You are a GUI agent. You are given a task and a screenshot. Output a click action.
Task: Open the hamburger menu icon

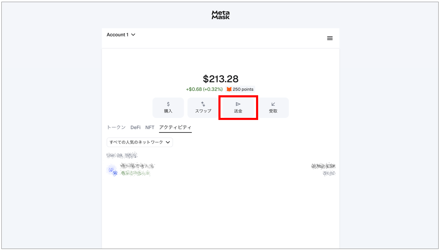[330, 38]
